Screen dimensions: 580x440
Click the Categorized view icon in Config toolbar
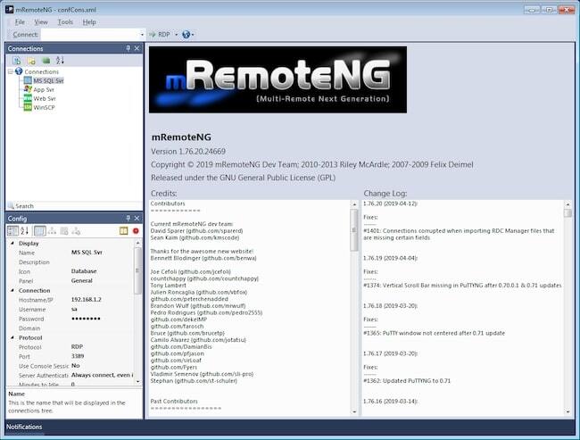click(12, 231)
